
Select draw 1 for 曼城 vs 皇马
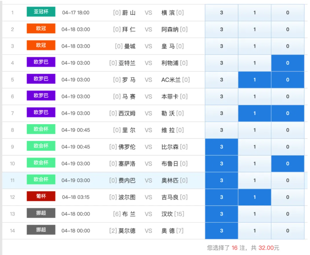click(x=254, y=46)
